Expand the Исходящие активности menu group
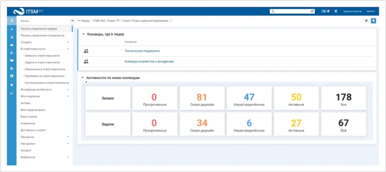The width and height of the screenshot is (386, 172). click(x=68, y=90)
